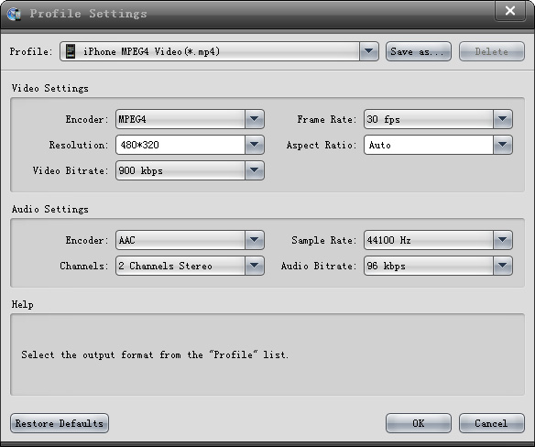The image size is (535, 447).
Task: Expand the Audio Bitrate dropdown arrow
Action: [502, 266]
